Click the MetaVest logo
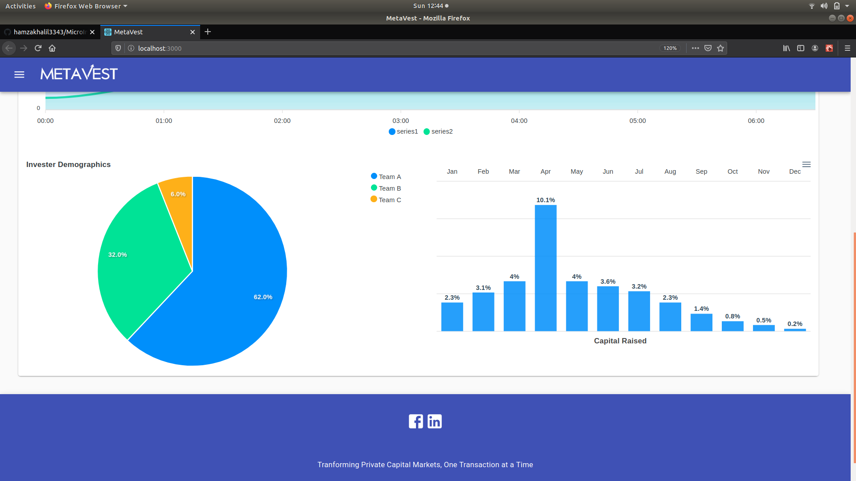Viewport: 856px width, 481px height. pos(79,73)
